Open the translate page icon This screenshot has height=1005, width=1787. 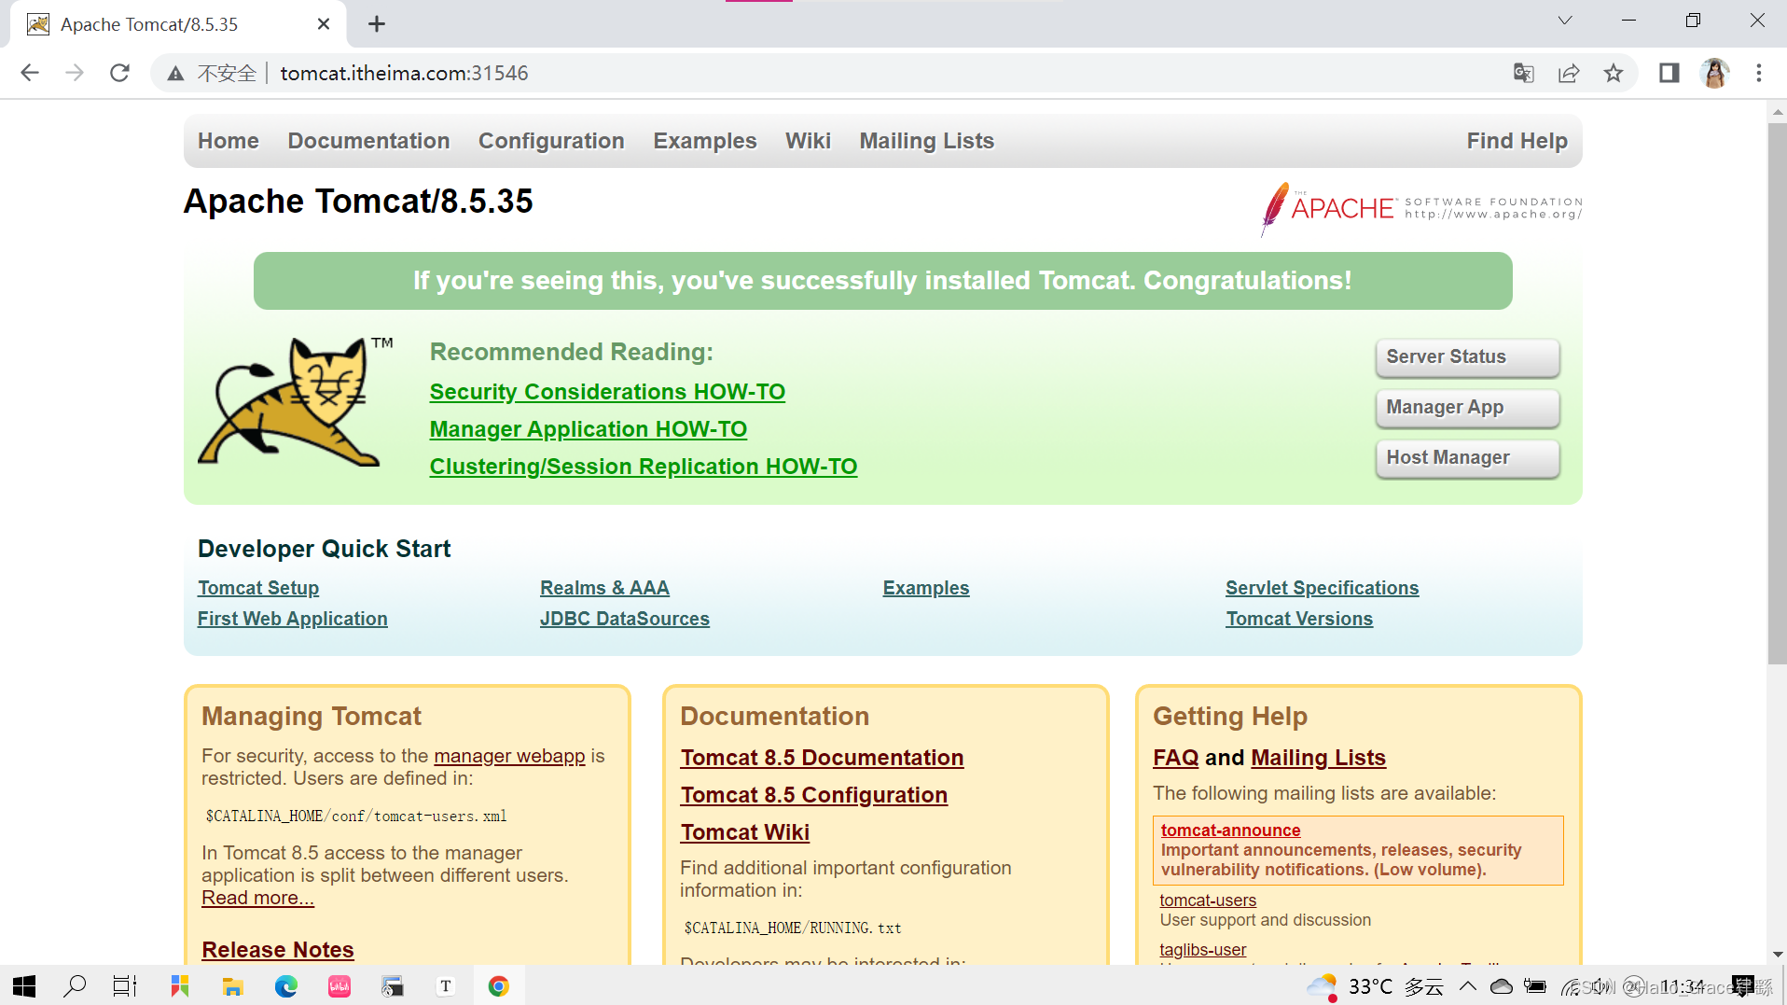[1523, 73]
